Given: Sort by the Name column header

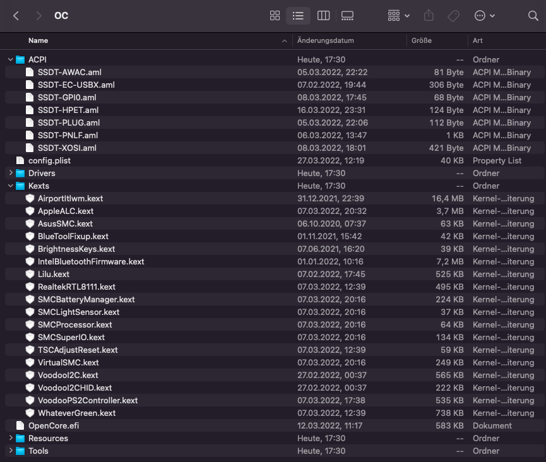Looking at the screenshot, I should pyautogui.click(x=39, y=41).
